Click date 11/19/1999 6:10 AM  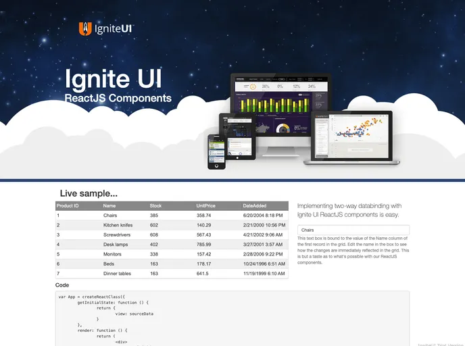coord(264,274)
